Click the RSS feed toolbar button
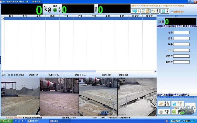This screenshot has height=123, width=197. [x=164, y=11]
